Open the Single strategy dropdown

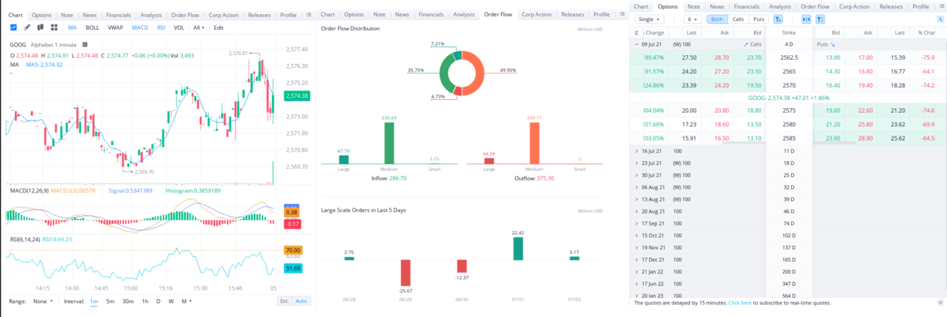point(649,19)
